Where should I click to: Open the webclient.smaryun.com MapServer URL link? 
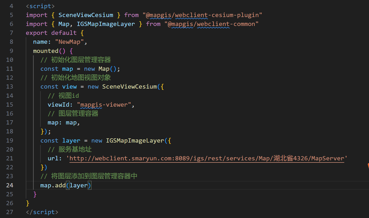[207, 159]
